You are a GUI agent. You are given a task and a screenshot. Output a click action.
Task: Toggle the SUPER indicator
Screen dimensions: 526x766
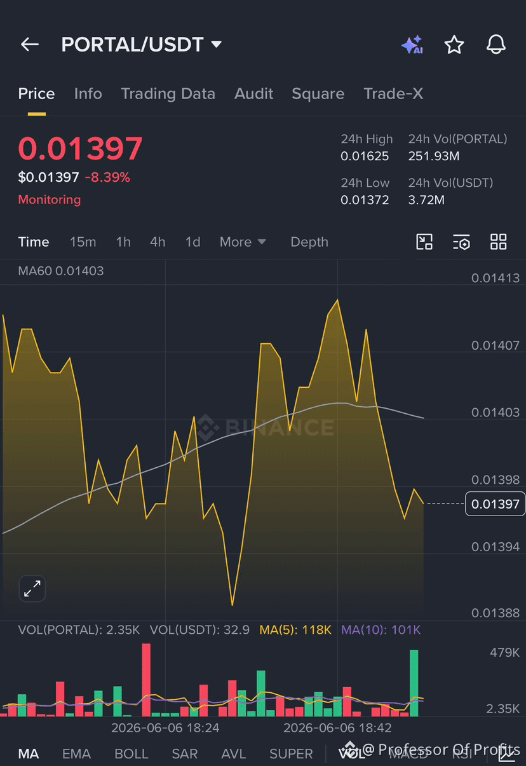291,754
